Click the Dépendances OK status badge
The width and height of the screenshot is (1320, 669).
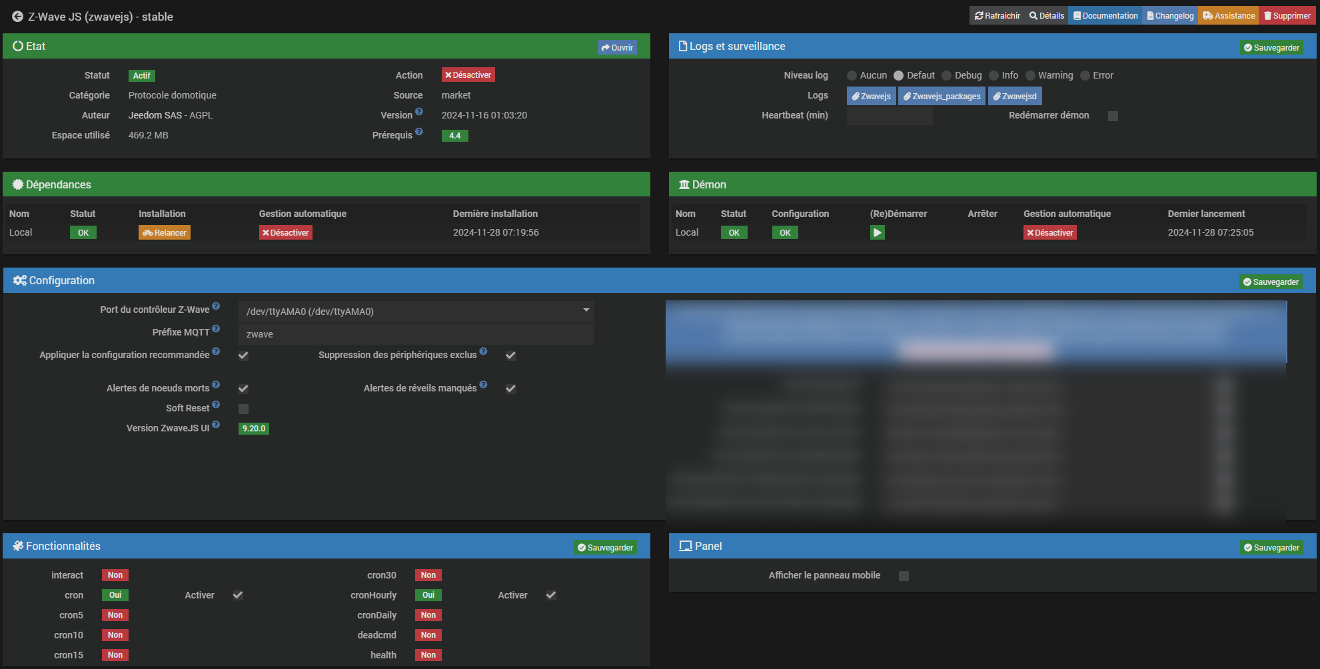83,232
